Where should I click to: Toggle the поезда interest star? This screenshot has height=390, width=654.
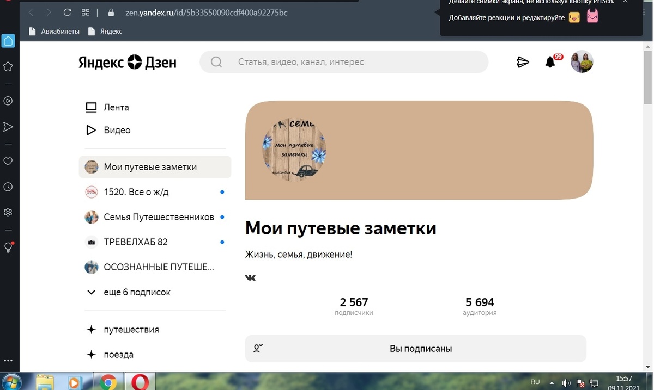pos(91,354)
